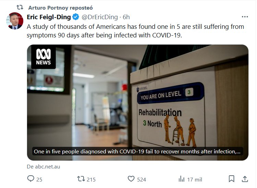The height and width of the screenshot is (188, 257).
Task: Click the Eric Feigl-Ding display name
Action: (49, 17)
